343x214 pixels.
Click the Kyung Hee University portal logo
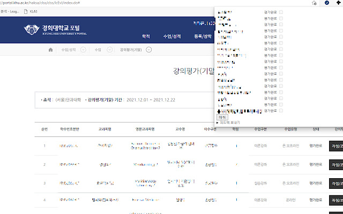tap(55, 30)
